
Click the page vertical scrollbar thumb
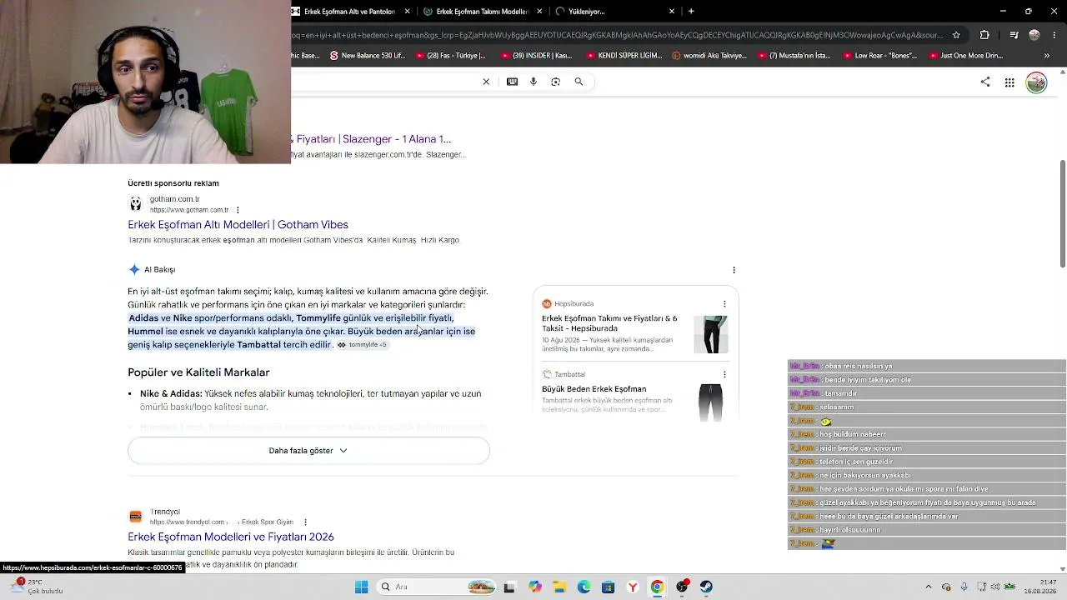pyautogui.click(x=1062, y=214)
